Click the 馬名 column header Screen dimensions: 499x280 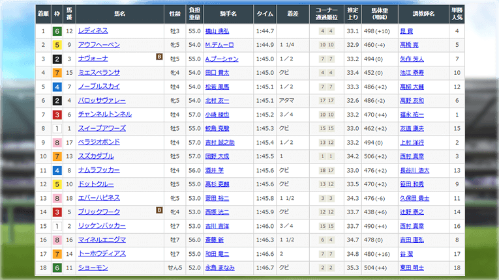[x=121, y=12]
